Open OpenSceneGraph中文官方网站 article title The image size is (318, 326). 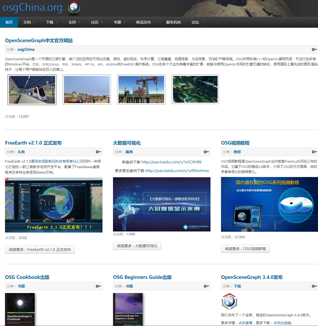coord(39,41)
